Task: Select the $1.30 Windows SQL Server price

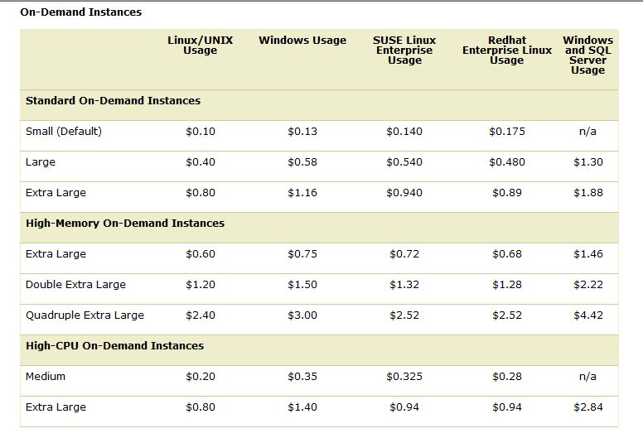Action: 588,161
